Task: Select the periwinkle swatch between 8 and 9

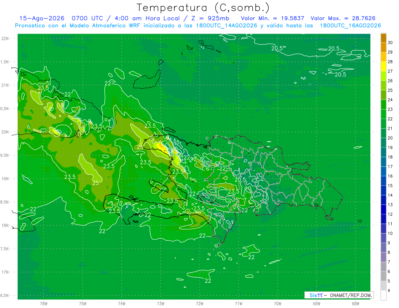Action: pos(383,248)
